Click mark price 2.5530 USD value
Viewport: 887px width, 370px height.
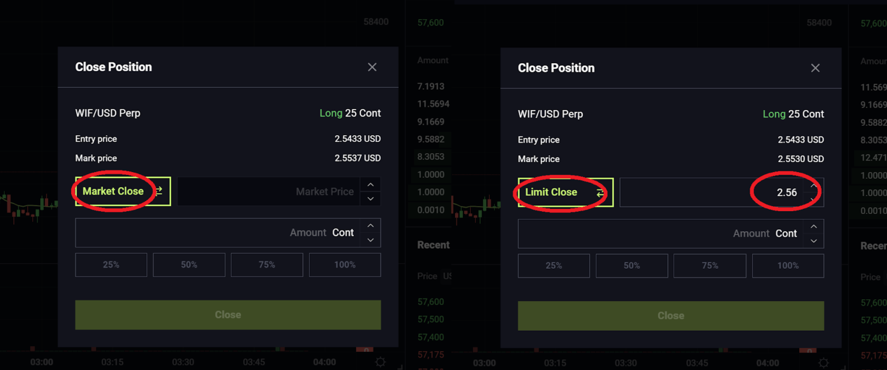800,159
